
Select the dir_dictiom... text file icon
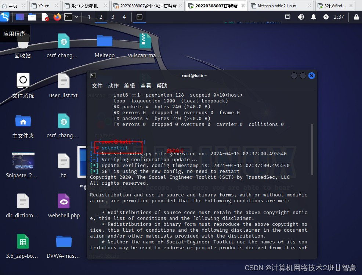[x=22, y=206]
